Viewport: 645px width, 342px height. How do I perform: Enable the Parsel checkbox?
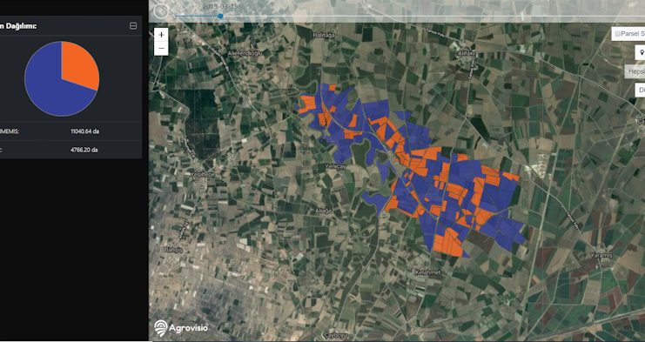(617, 34)
